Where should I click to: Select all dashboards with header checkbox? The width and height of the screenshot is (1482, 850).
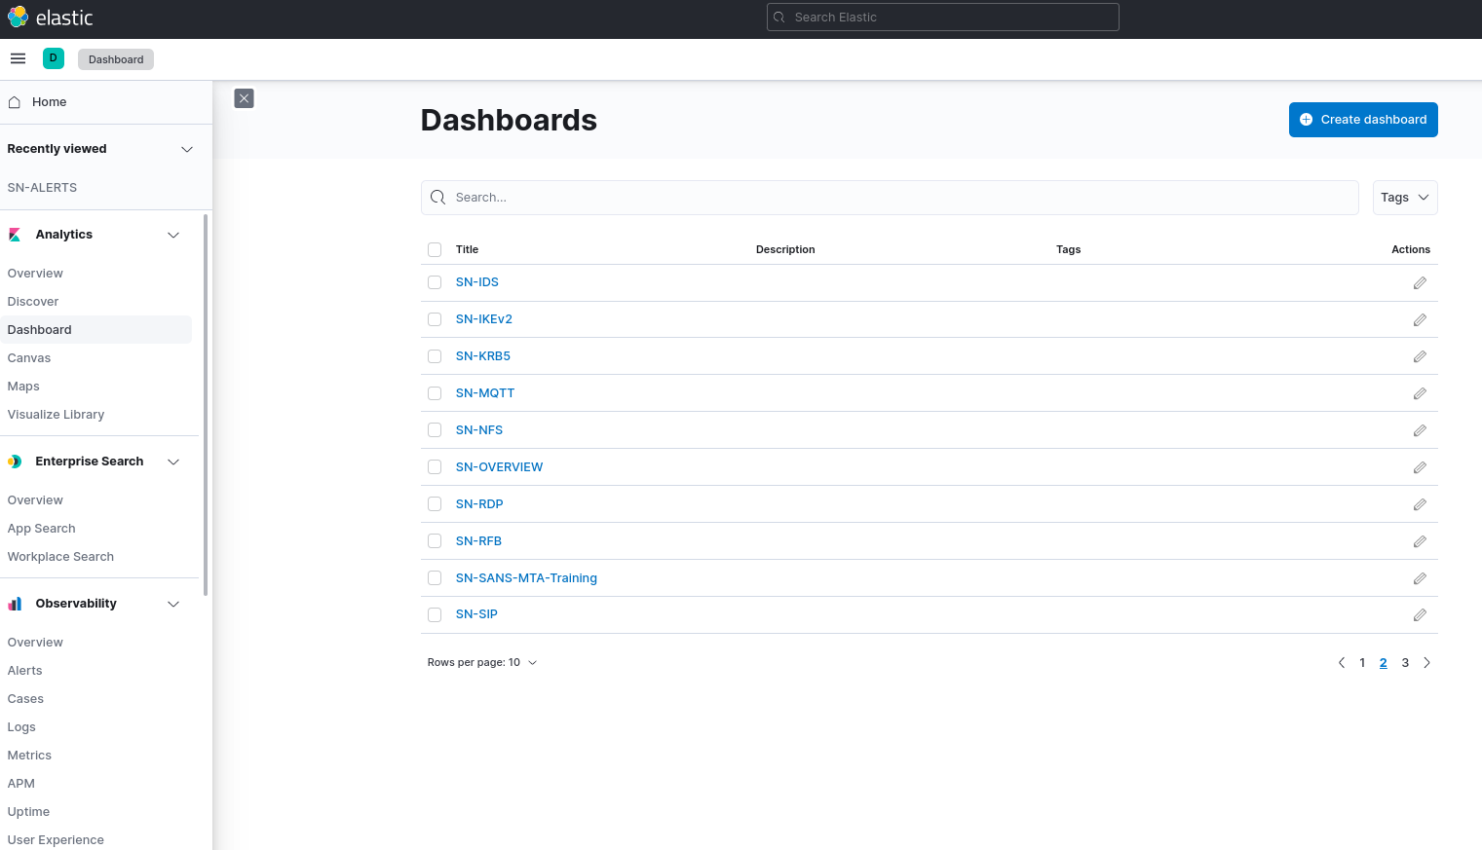[x=435, y=250]
